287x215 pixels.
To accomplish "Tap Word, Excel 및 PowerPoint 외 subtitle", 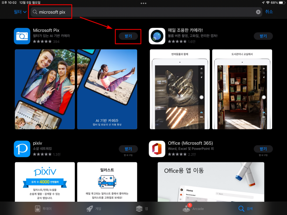I will pos(191,149).
